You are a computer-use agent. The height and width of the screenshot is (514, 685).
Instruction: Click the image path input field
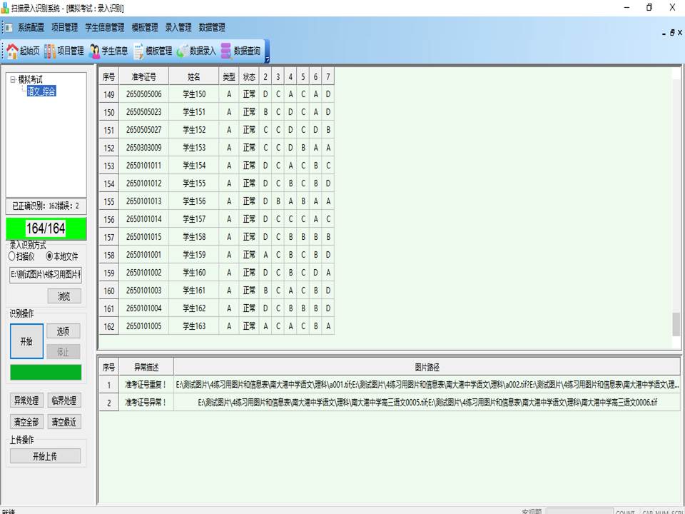click(x=45, y=275)
